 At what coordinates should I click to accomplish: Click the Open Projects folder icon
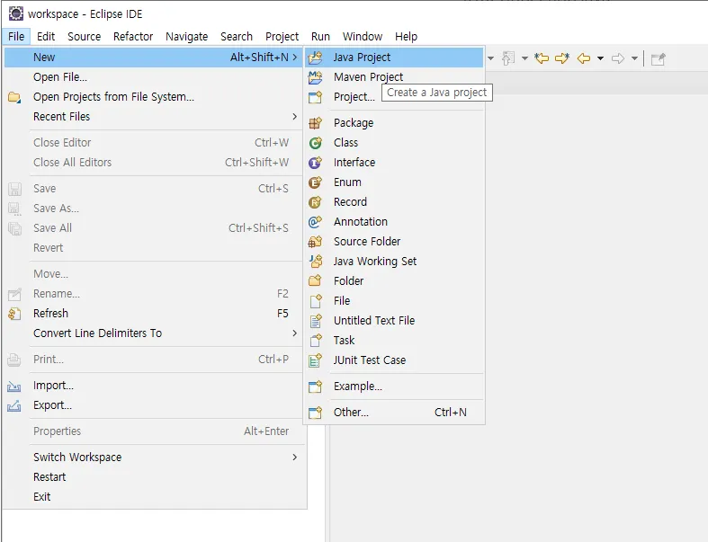click(14, 97)
